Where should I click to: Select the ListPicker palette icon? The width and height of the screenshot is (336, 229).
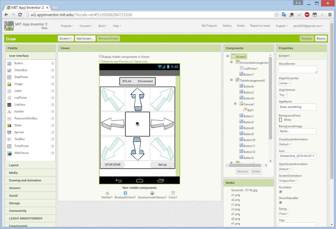click(x=9, y=98)
